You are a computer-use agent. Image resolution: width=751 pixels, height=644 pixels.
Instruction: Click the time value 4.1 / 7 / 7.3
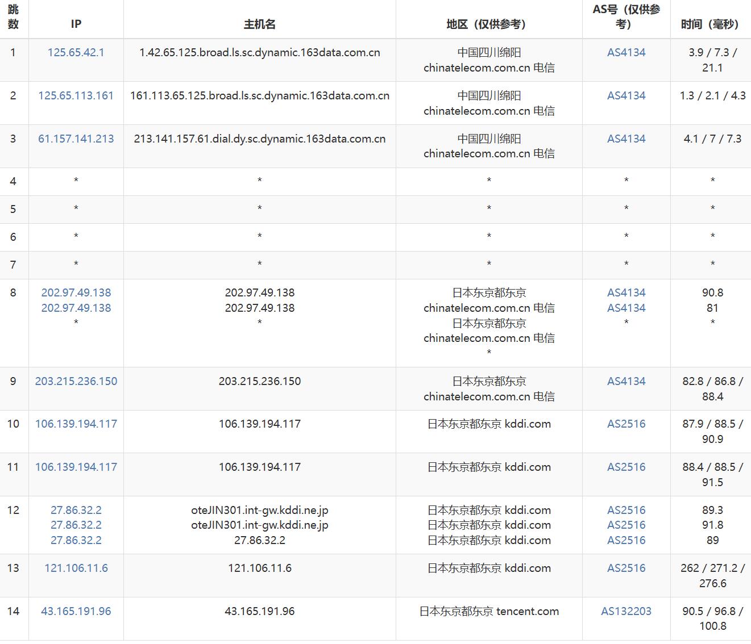pos(712,139)
